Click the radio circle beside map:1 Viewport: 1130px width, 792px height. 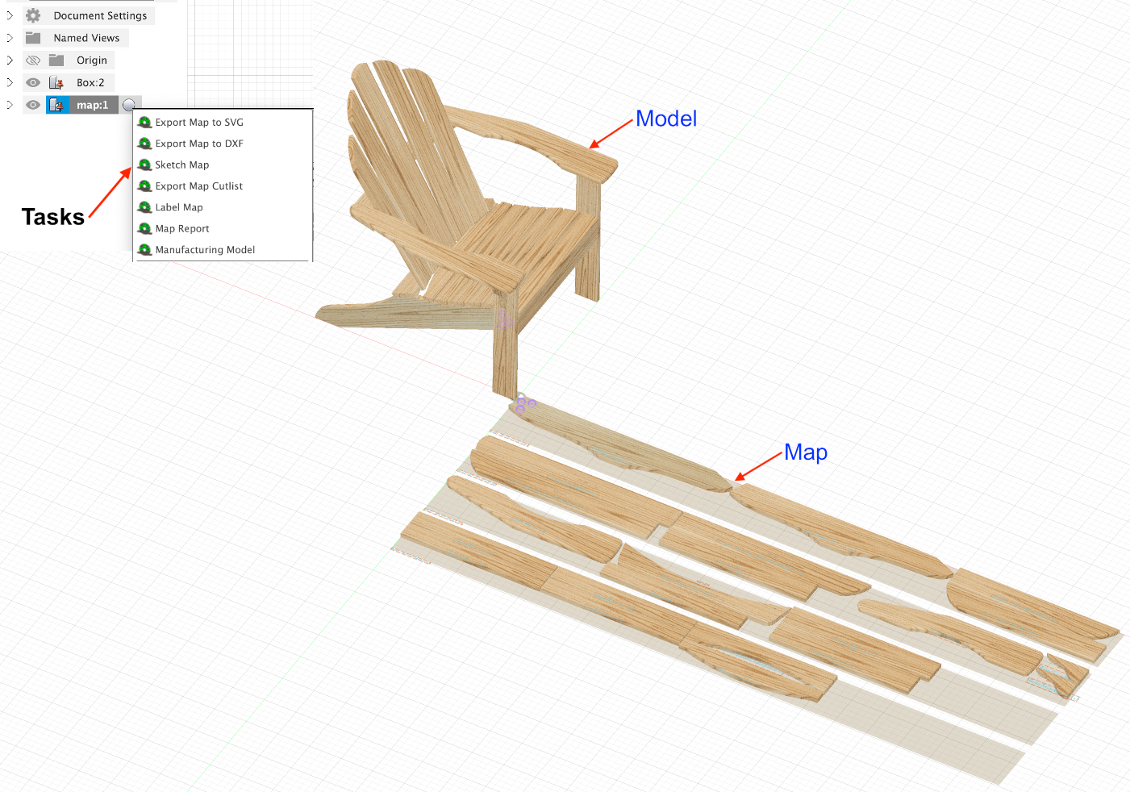pos(129,105)
